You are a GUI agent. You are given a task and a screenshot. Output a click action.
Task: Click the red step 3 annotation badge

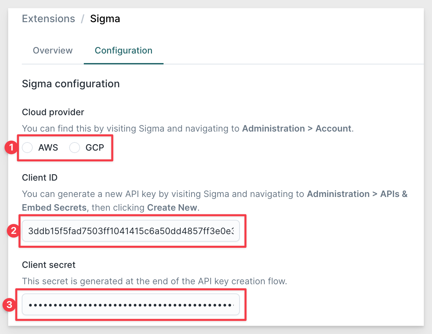[x=9, y=304]
